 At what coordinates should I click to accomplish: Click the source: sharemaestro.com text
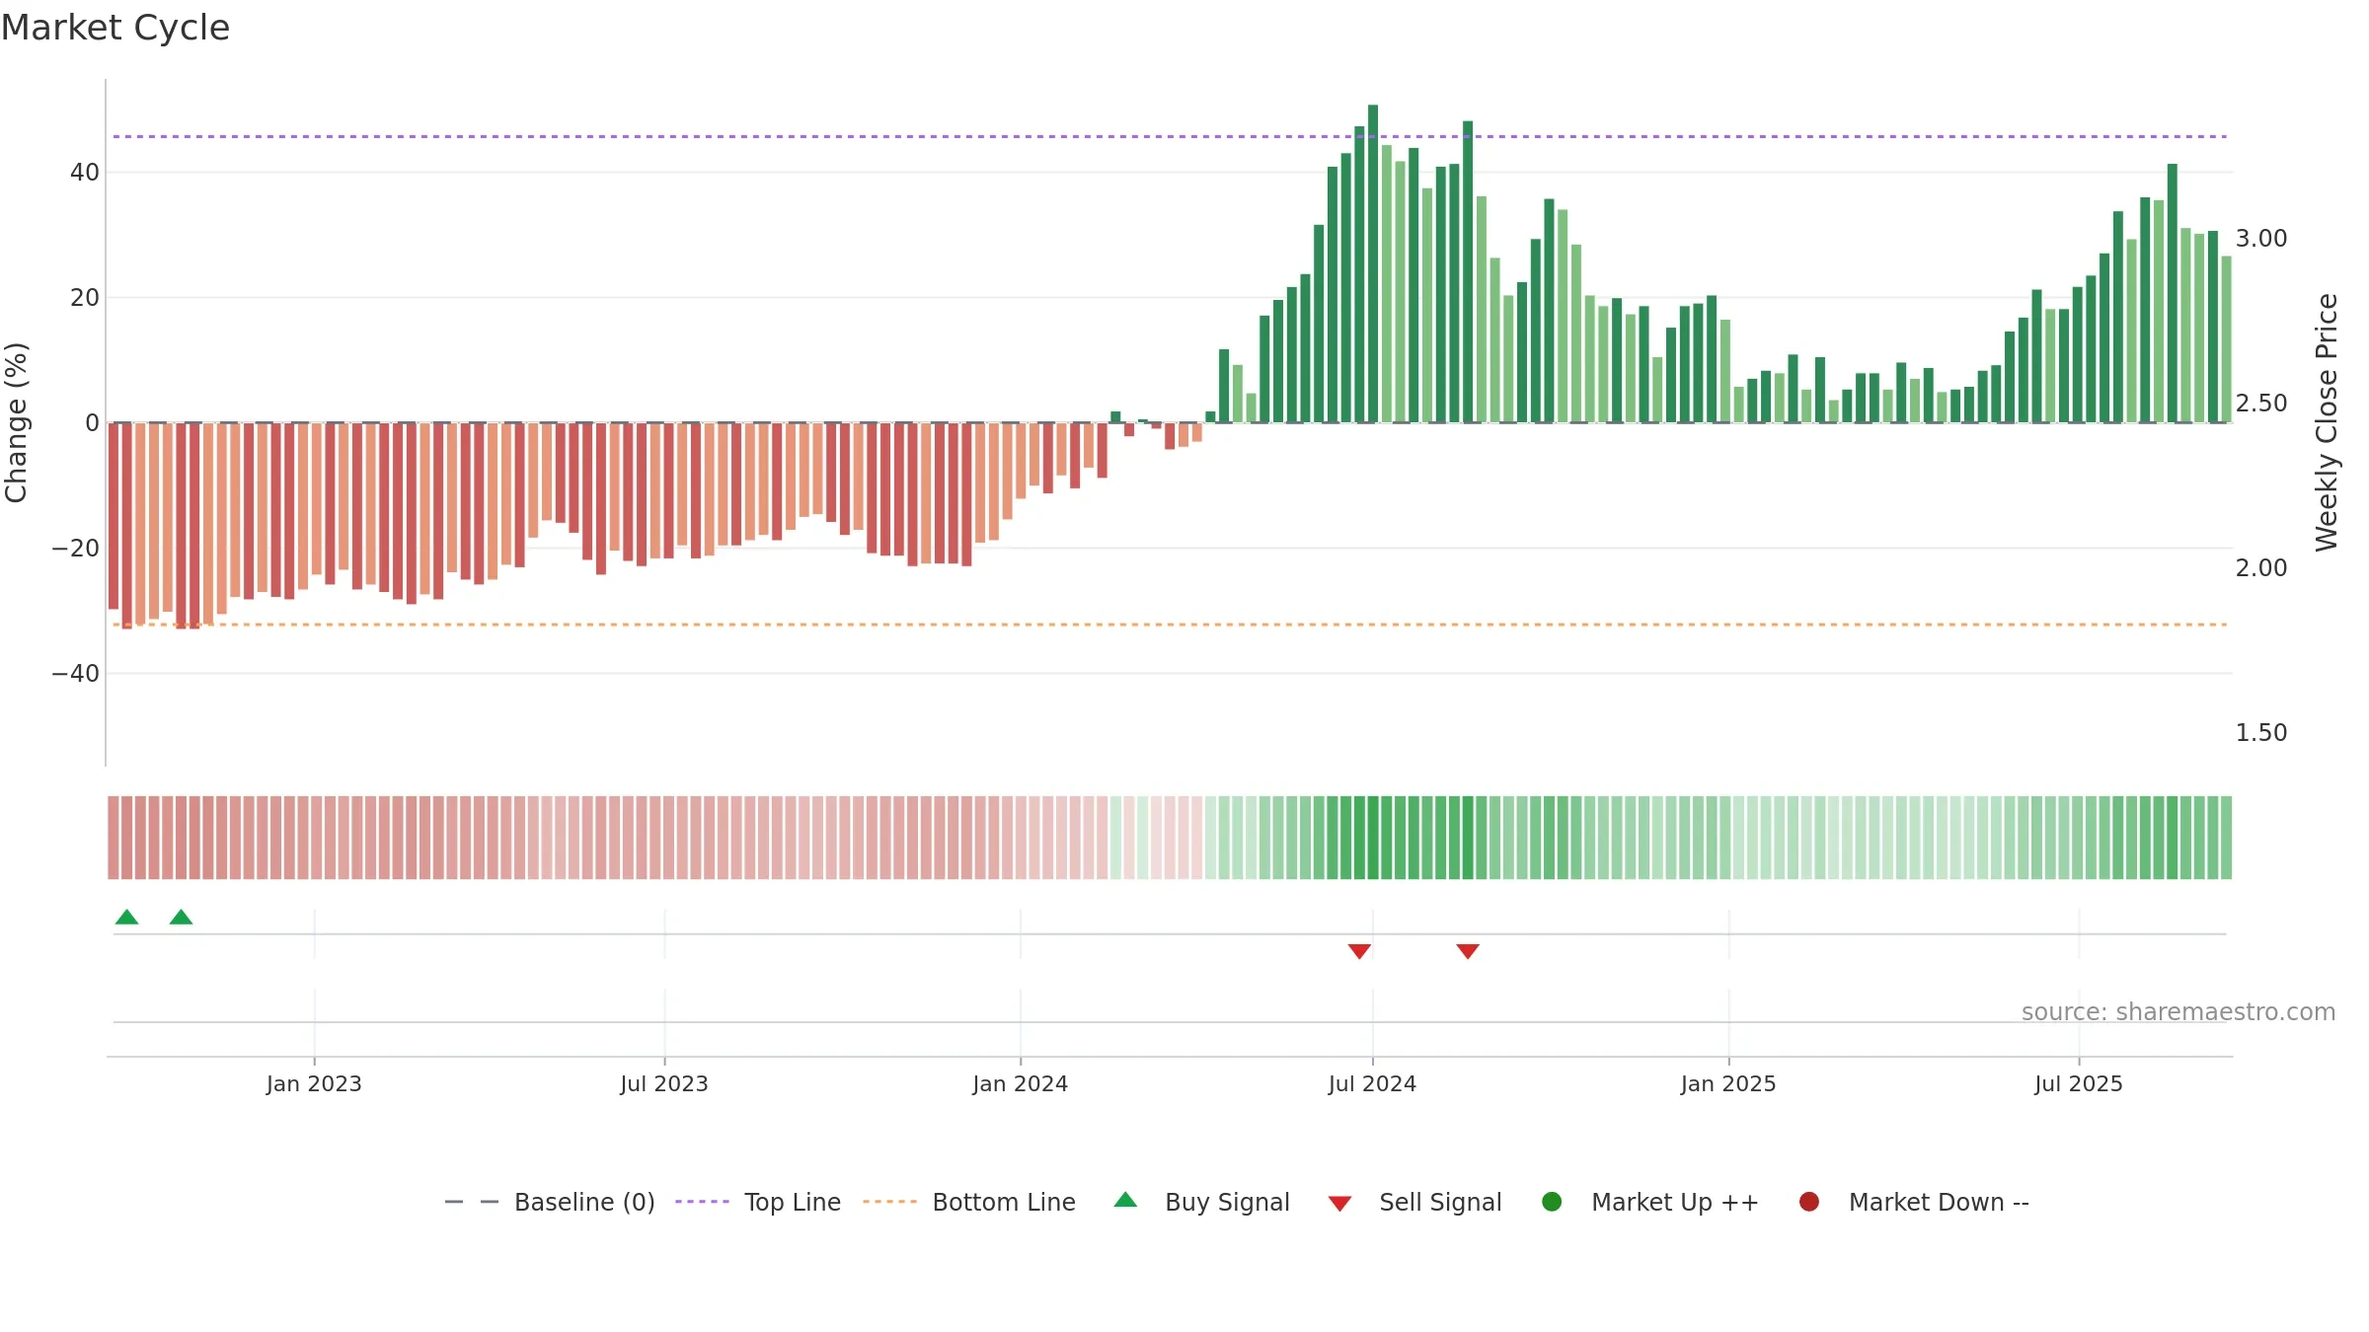coord(2178,1012)
